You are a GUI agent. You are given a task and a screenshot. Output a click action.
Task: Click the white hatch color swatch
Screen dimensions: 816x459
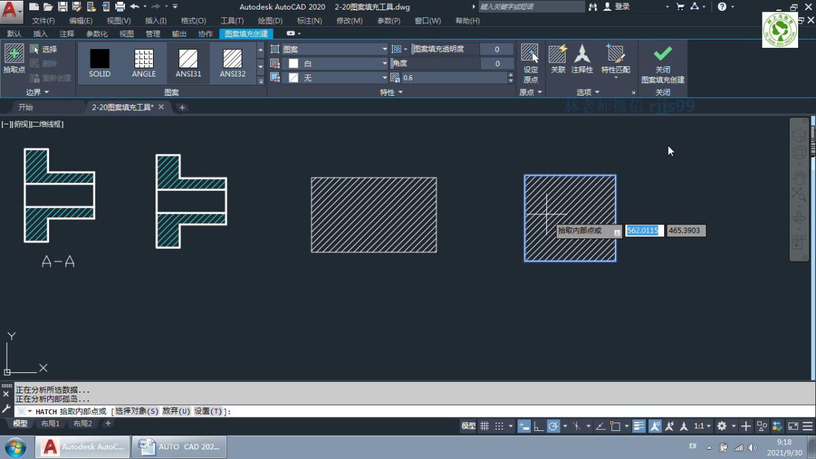tap(293, 63)
